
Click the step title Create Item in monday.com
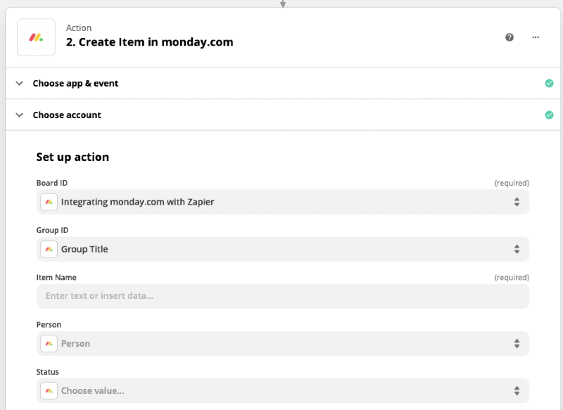point(149,42)
